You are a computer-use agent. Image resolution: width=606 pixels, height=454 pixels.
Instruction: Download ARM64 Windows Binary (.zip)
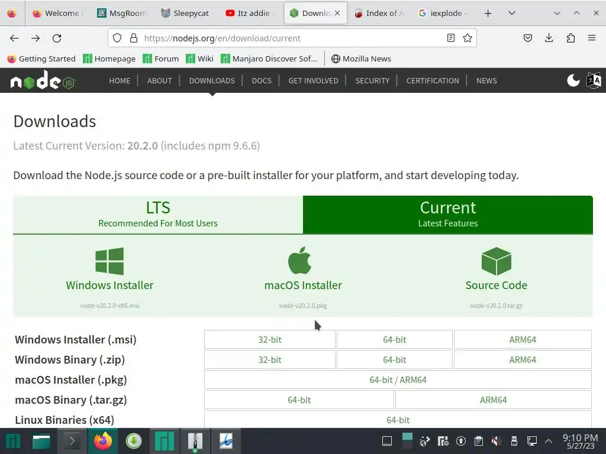[x=523, y=360]
